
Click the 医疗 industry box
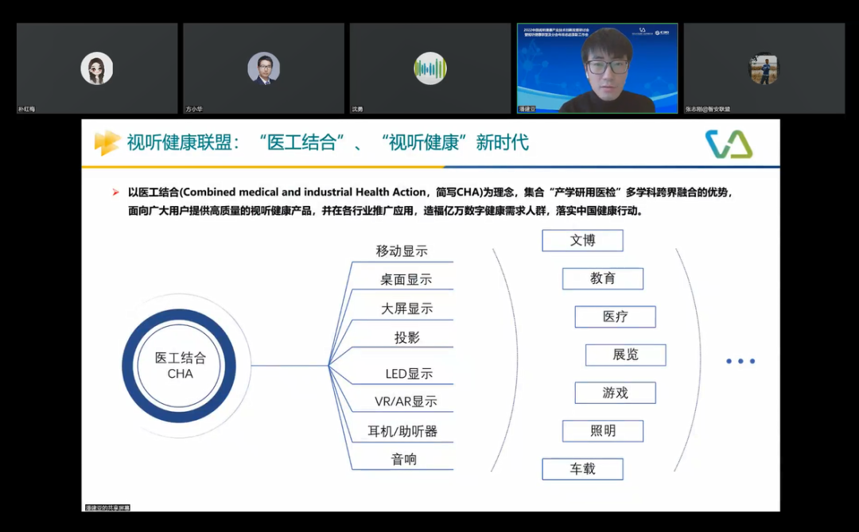(615, 316)
